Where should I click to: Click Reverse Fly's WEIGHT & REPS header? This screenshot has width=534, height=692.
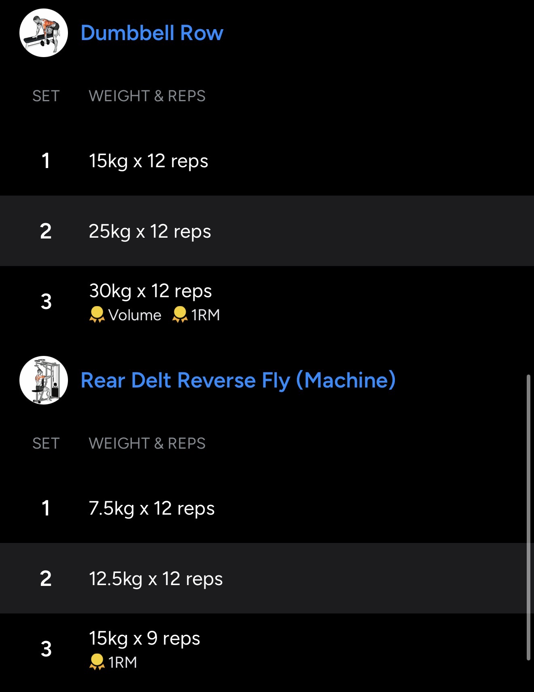click(147, 443)
